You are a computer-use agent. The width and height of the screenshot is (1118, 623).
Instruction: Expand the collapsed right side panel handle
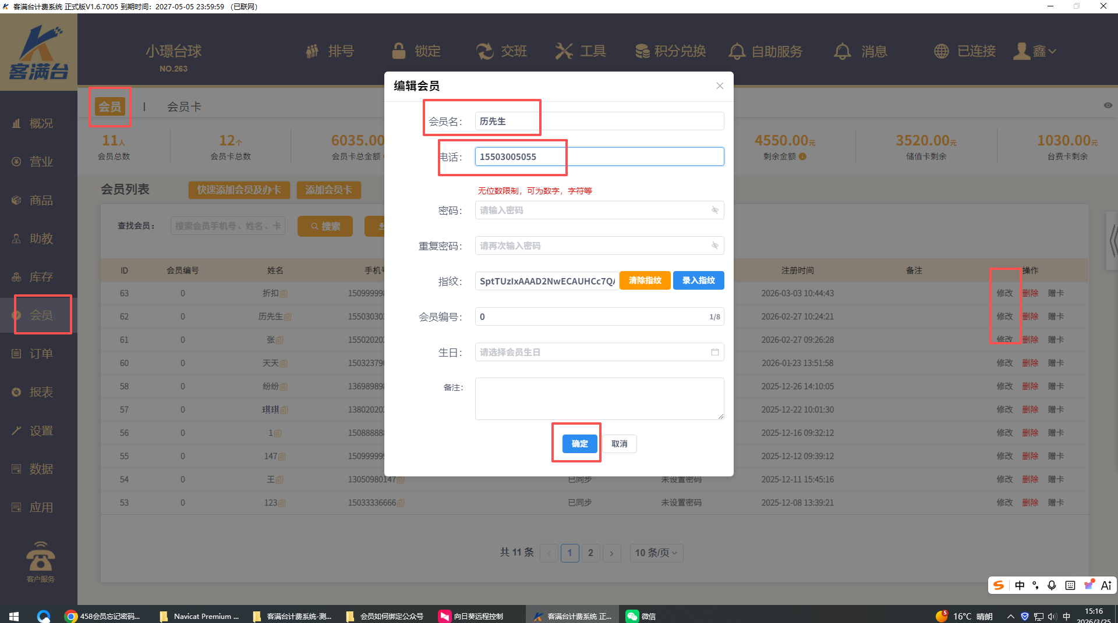click(1112, 240)
